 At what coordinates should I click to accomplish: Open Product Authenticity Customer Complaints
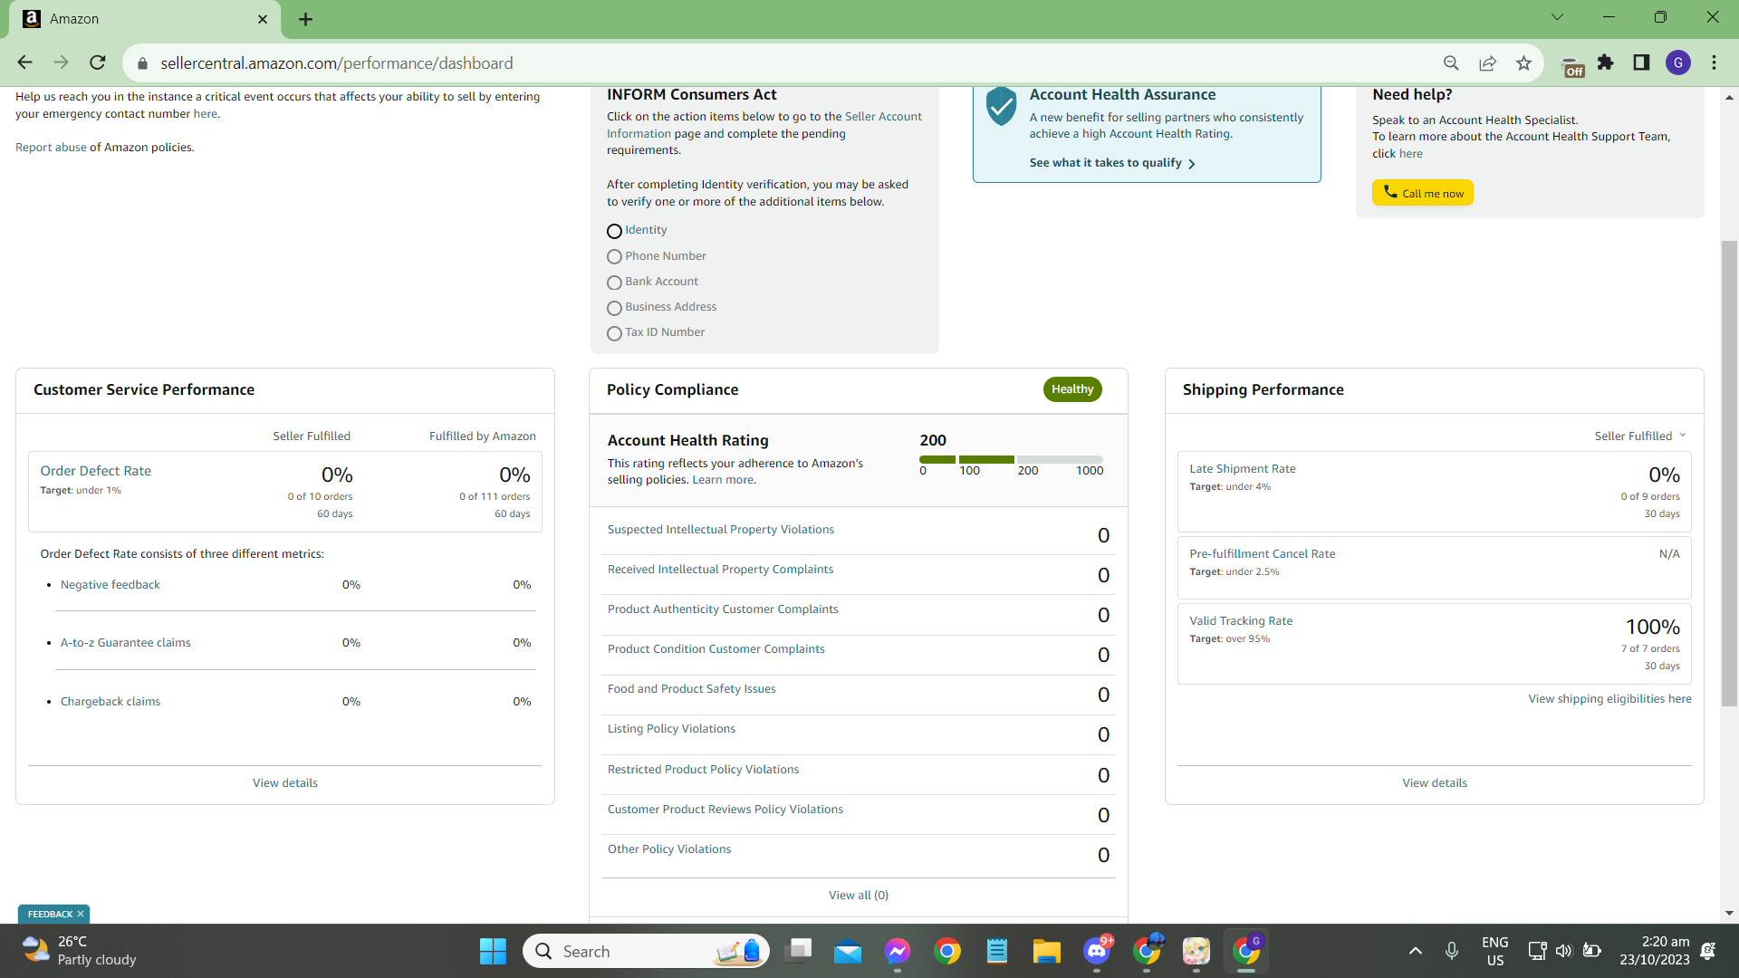click(x=723, y=609)
